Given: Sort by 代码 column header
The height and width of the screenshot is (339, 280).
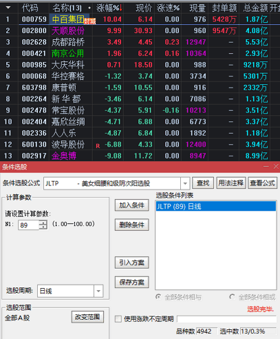Looking at the screenshot, I should pos(30,8).
